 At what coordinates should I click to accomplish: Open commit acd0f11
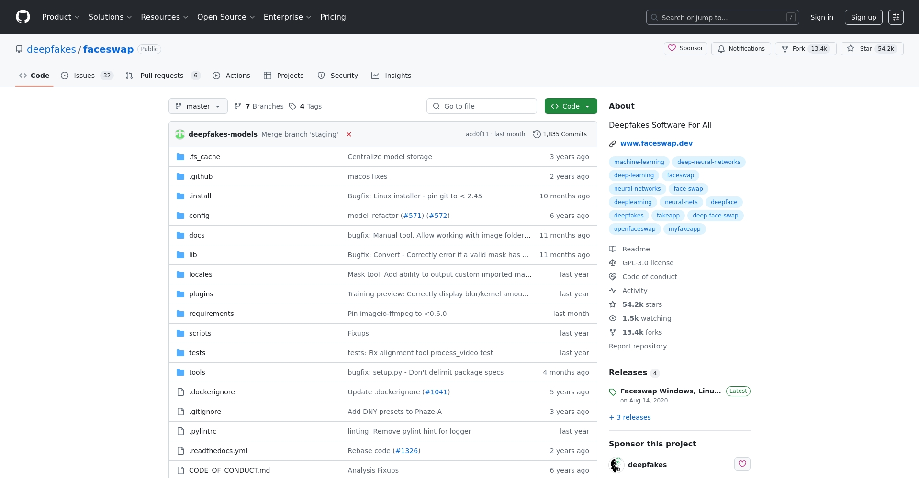pos(477,134)
